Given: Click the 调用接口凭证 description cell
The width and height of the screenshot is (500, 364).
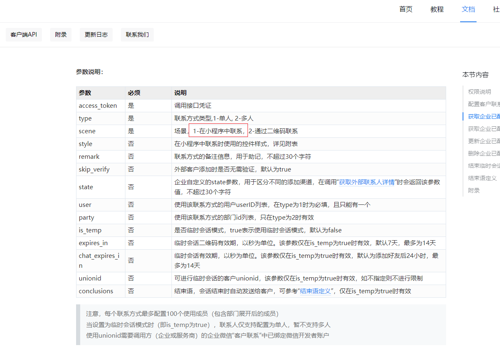Looking at the screenshot, I should click(309, 106).
